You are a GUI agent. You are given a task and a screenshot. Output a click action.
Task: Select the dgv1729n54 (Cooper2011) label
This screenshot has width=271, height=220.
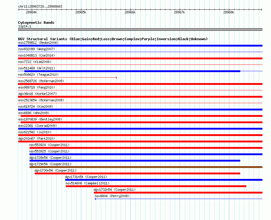pyautogui.click(x=50, y=164)
